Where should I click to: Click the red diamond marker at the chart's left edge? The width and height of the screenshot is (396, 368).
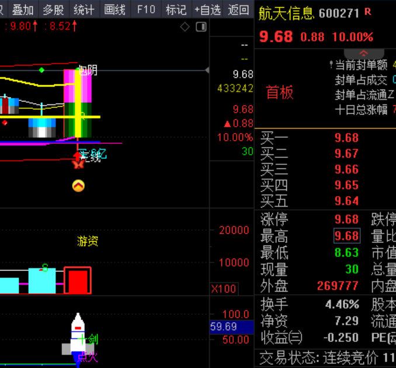(5, 123)
